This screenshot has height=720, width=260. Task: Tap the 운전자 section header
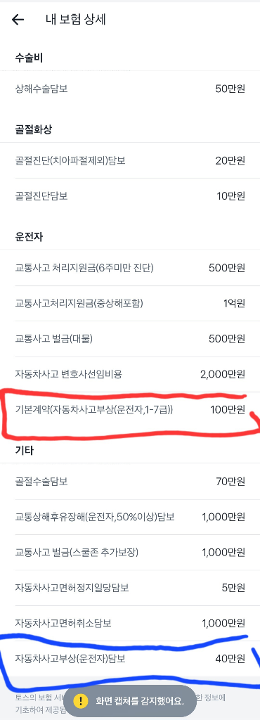(x=29, y=236)
